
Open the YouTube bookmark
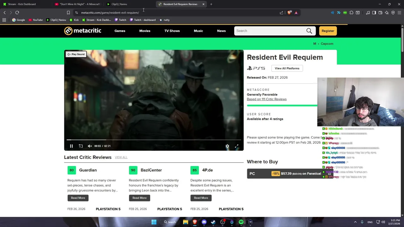click(x=35, y=20)
